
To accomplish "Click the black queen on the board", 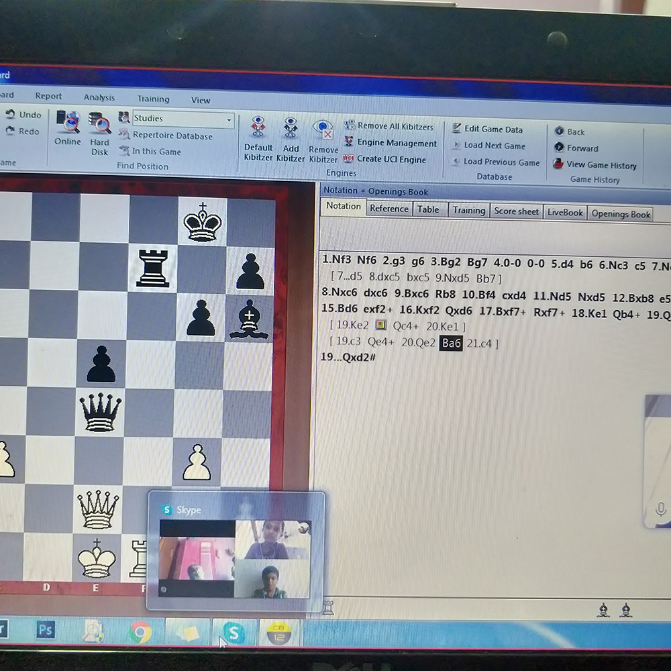I will (x=100, y=411).
